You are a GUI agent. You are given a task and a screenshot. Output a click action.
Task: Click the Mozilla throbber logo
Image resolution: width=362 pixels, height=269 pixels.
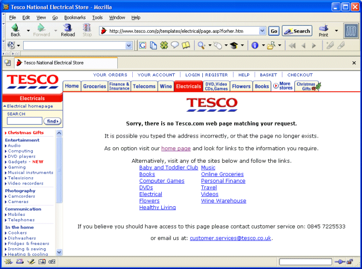[351, 31]
